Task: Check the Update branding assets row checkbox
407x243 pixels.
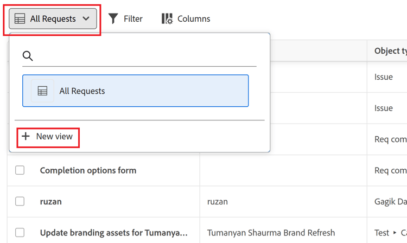Action: coord(20,233)
